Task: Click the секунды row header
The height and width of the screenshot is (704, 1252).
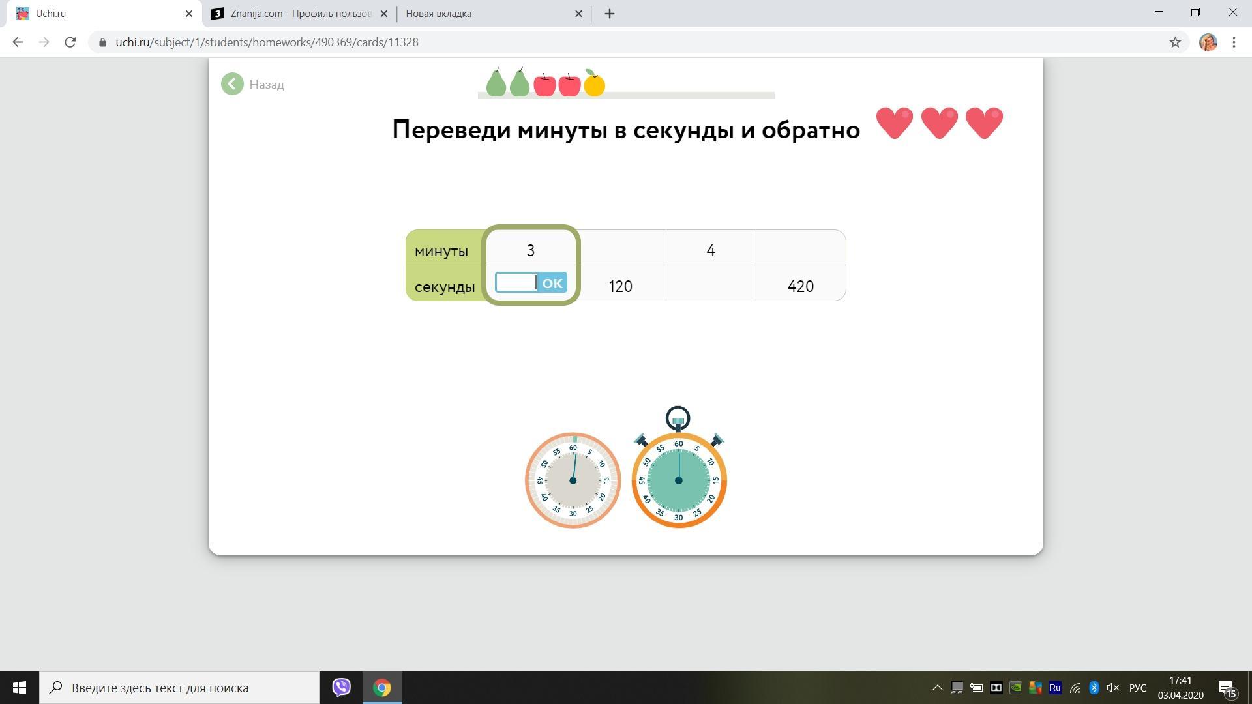Action: click(x=445, y=284)
